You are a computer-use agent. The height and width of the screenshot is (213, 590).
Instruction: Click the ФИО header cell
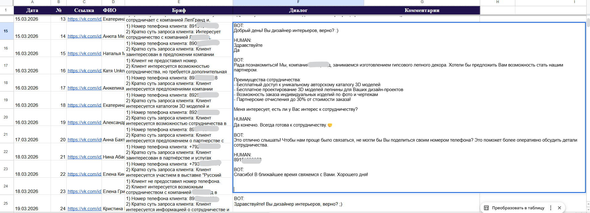click(113, 10)
